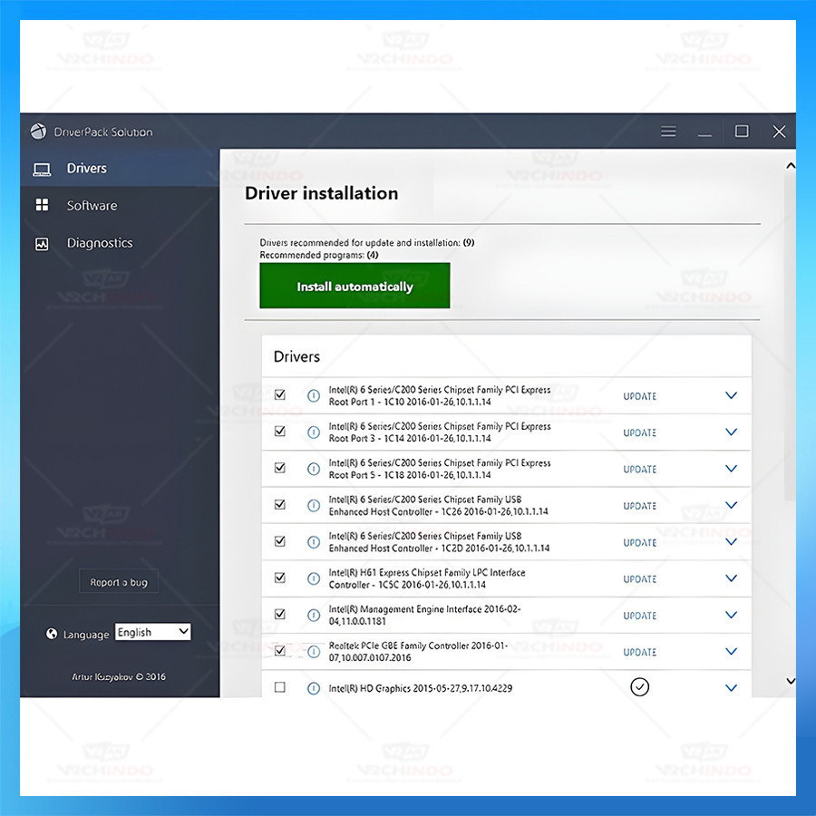The width and height of the screenshot is (816, 816).
Task: Click UPDATE for USB Host Controller 1C2D
Action: 639,543
